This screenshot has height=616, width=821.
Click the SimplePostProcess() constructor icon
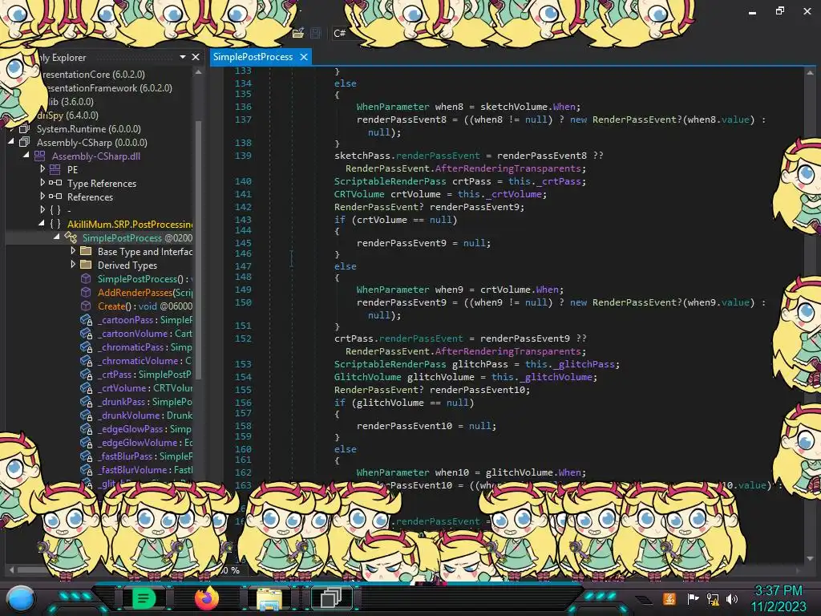[86, 278]
